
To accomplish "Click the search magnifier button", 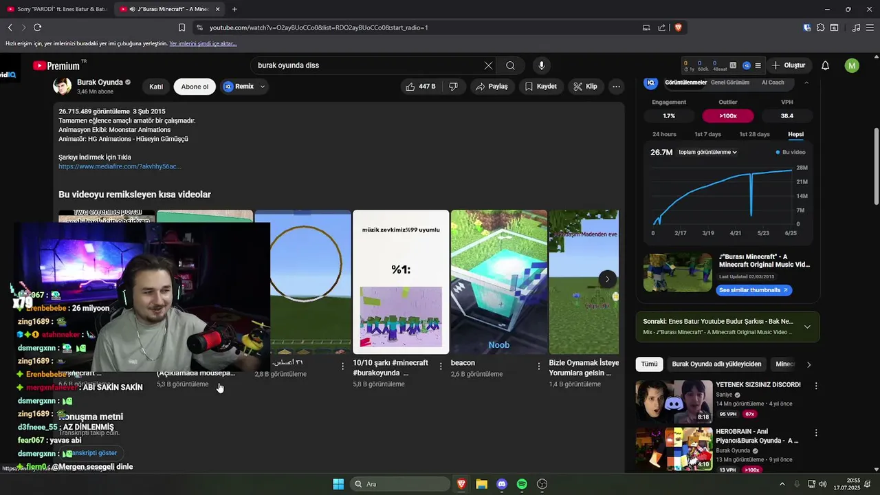I will (510, 65).
